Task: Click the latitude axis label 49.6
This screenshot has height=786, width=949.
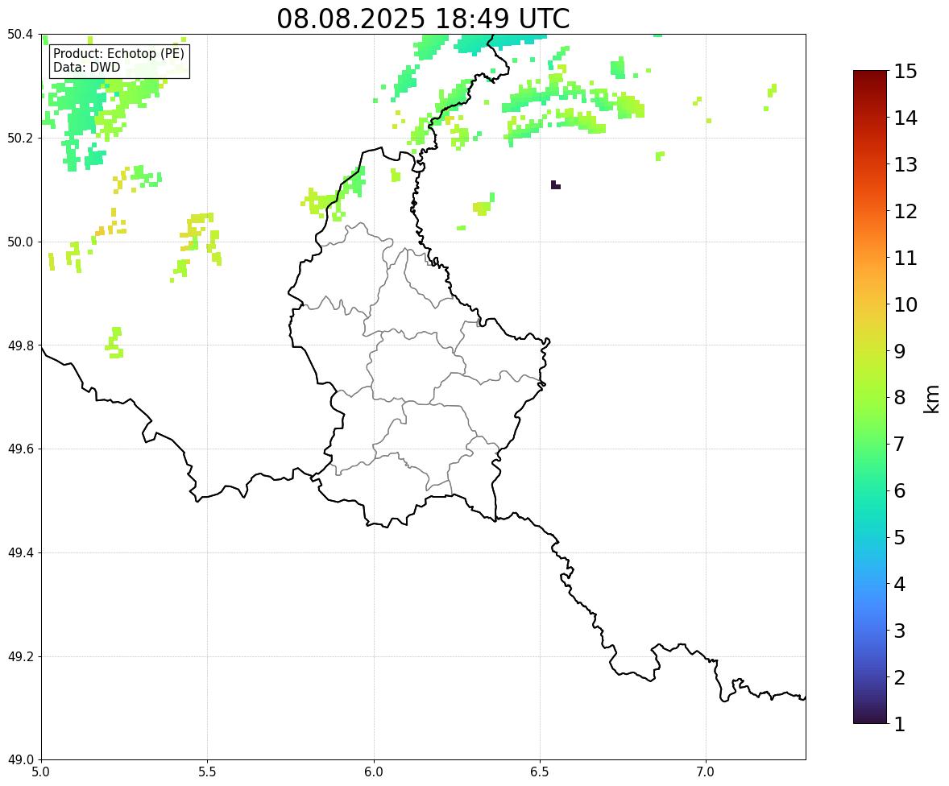Action: (19, 449)
